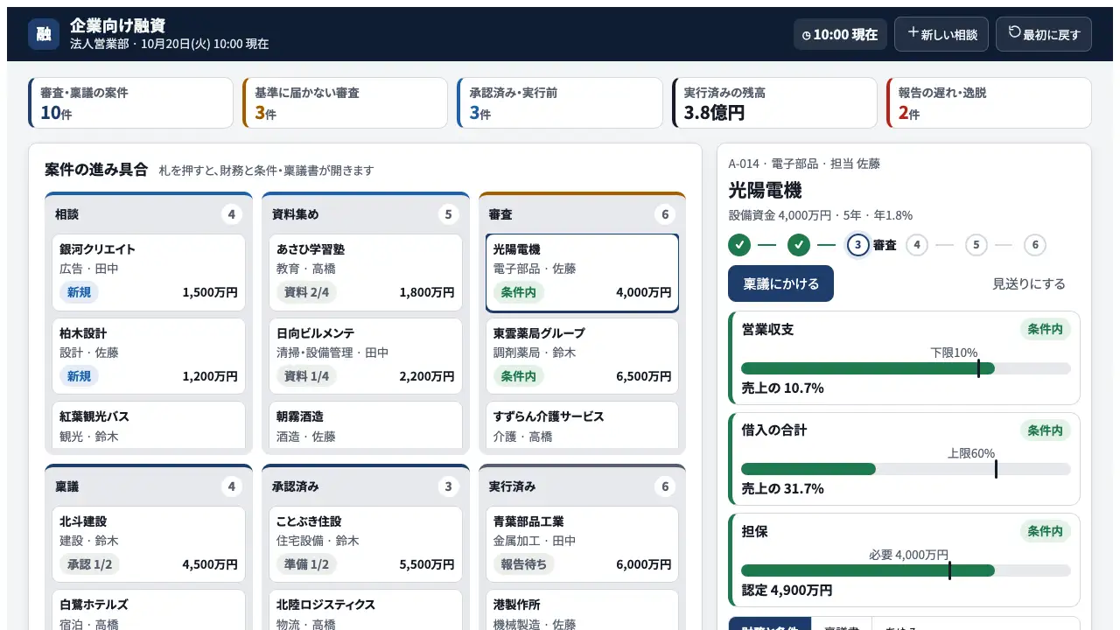Click count badge 3 on 承認済み column
The height and width of the screenshot is (630, 1120).
click(x=449, y=486)
